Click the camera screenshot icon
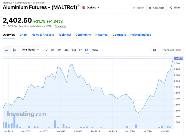The image size is (186, 136). coord(154,50)
